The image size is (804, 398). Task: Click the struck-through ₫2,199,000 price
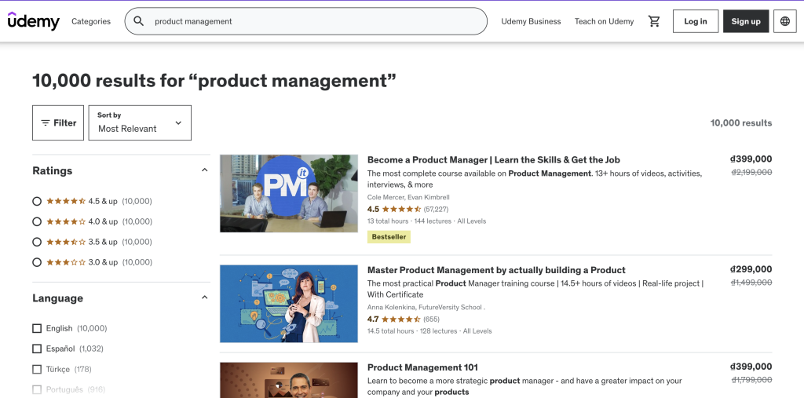pyautogui.click(x=751, y=173)
